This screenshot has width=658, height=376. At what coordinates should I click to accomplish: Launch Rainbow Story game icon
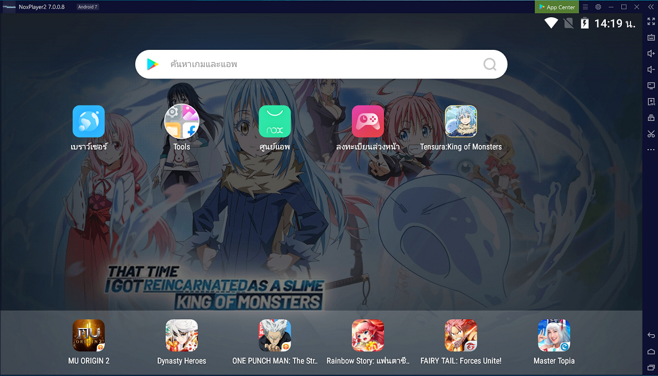pos(368,335)
